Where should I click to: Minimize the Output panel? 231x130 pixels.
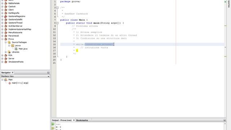pyautogui.click(x=225, y=120)
